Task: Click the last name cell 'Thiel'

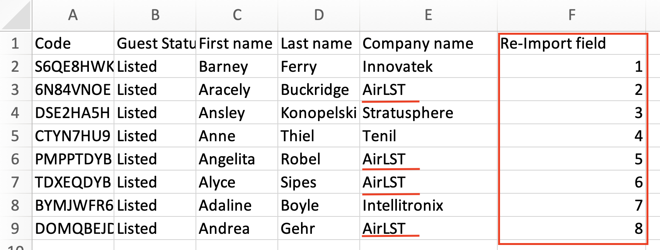Action: click(318, 136)
